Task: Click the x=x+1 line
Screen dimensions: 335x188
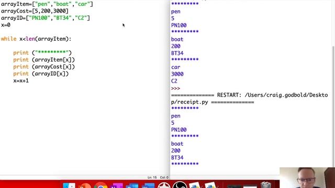Action: click(21, 81)
